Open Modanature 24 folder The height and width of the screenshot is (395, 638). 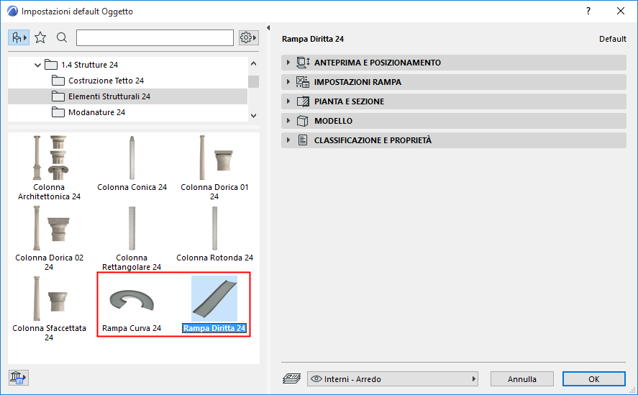(96, 112)
